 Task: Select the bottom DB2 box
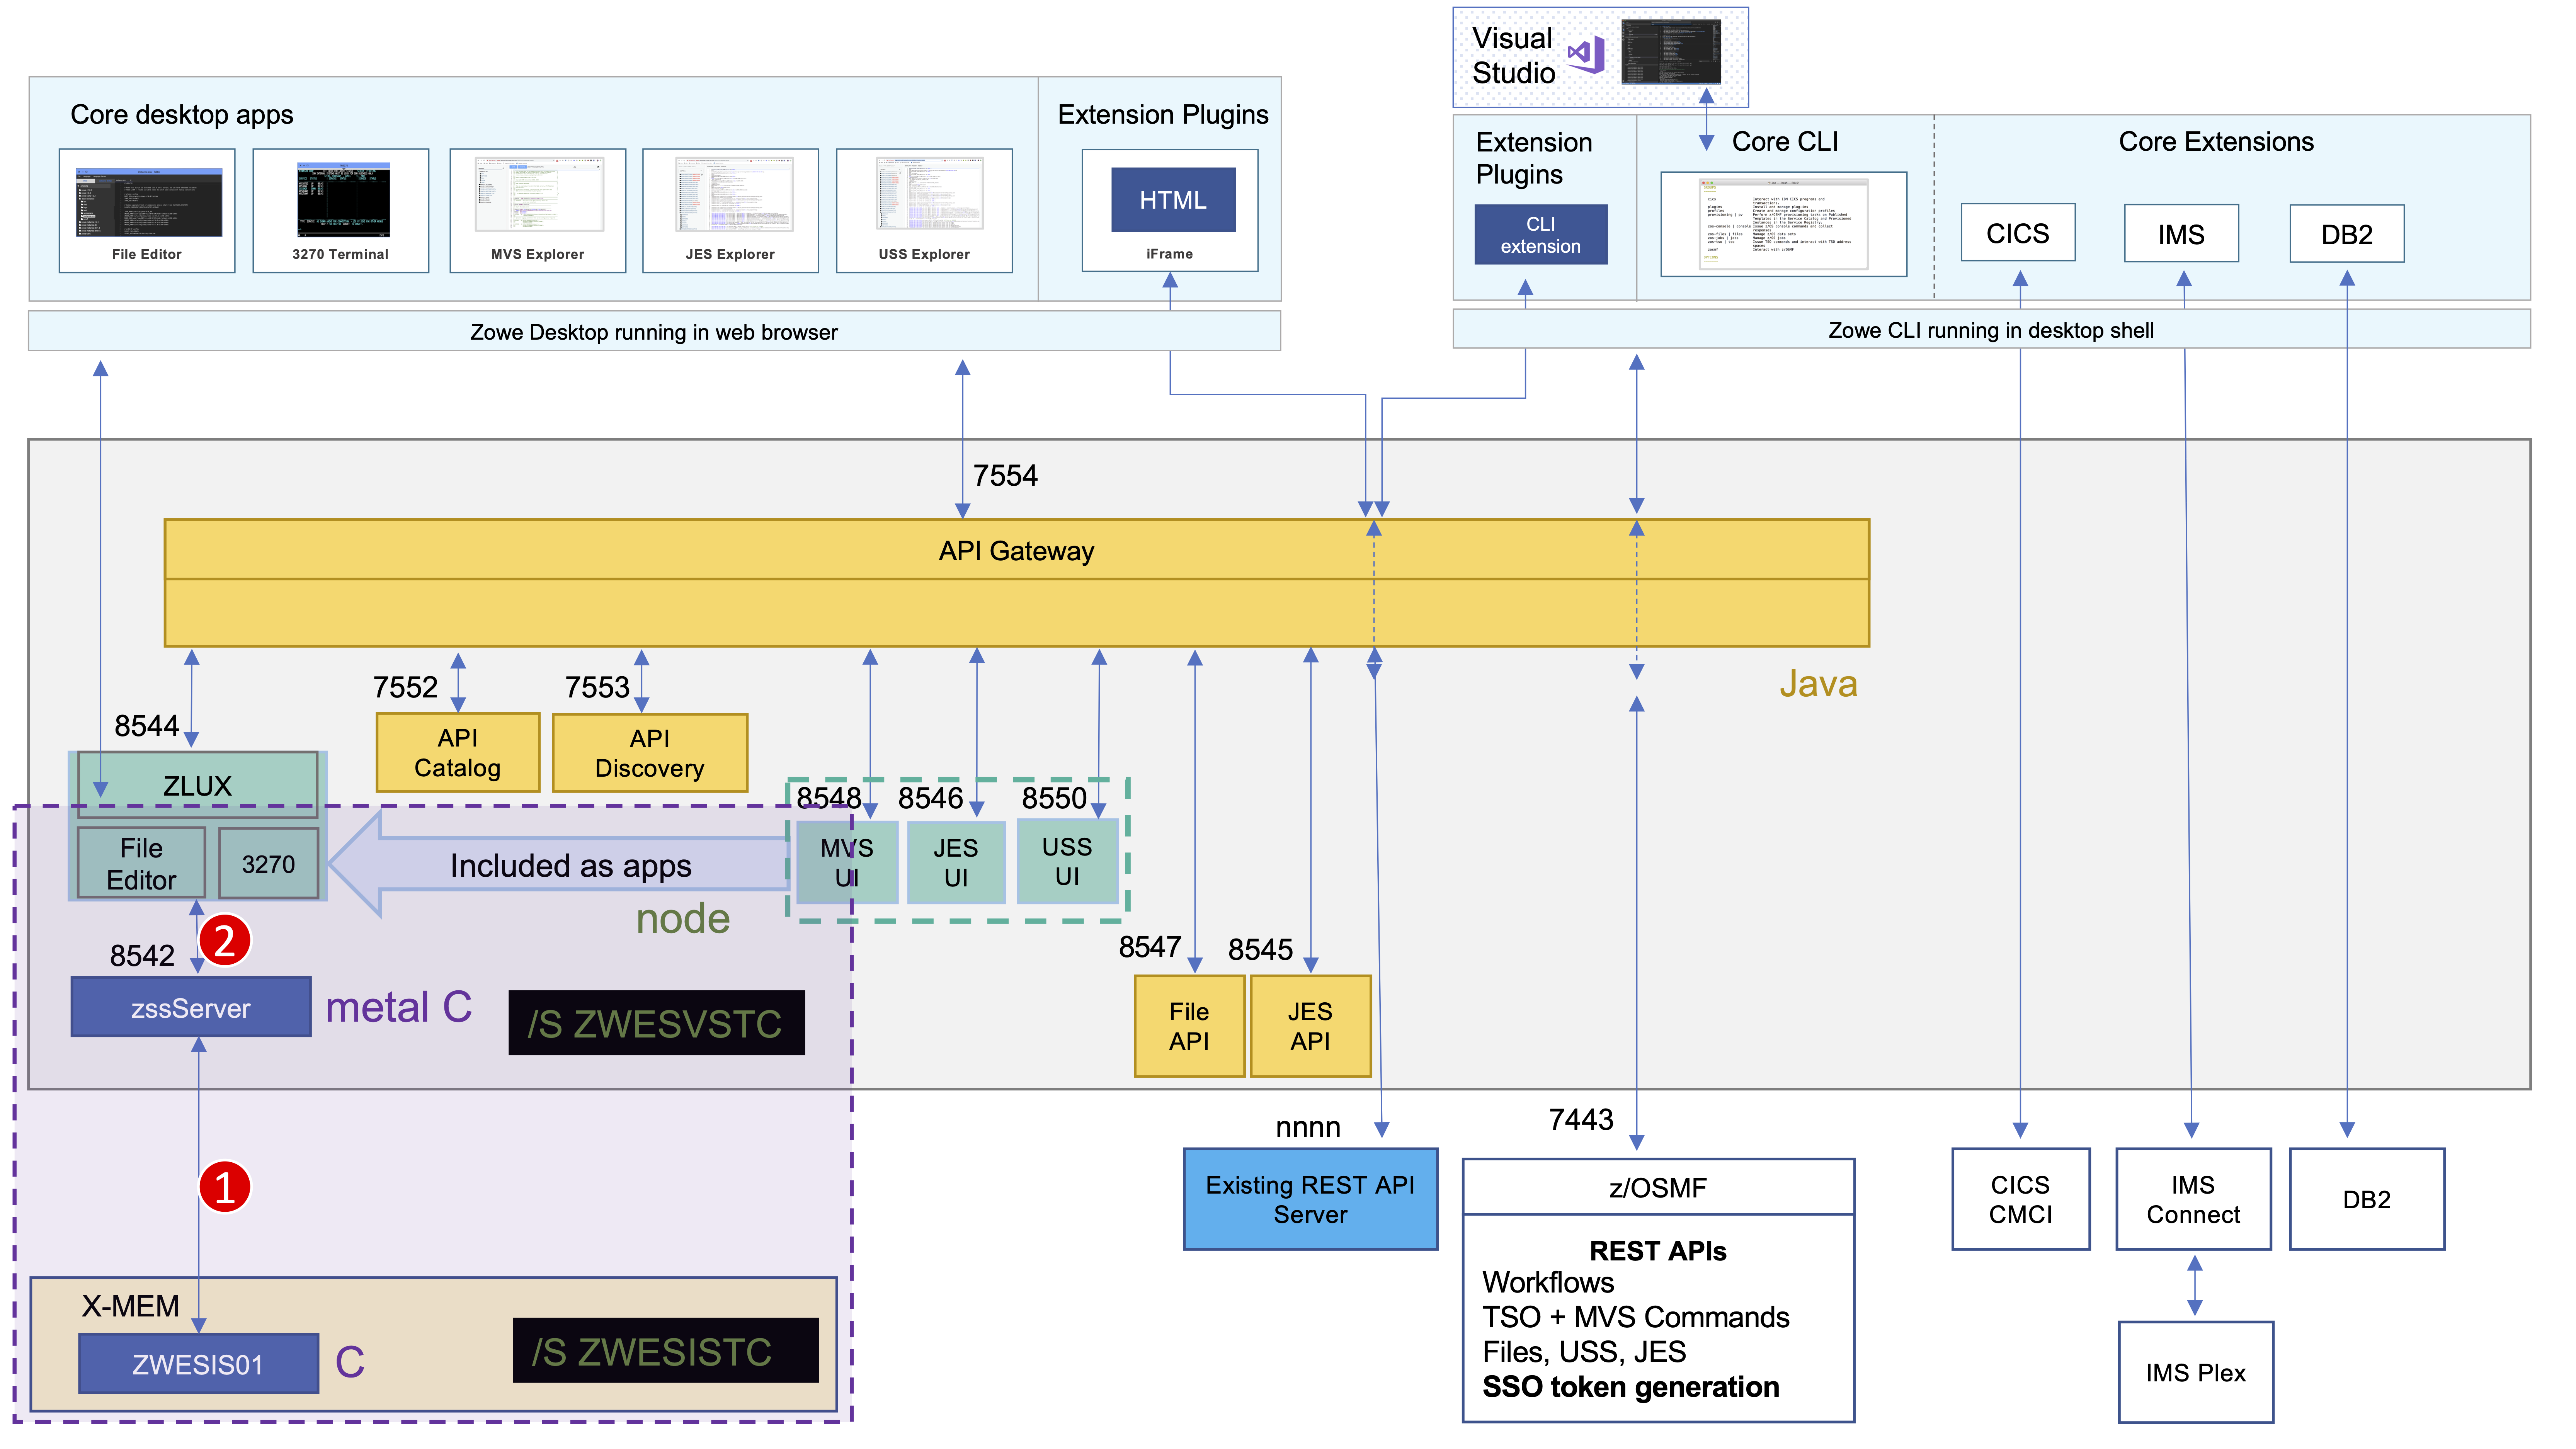tap(2366, 1199)
